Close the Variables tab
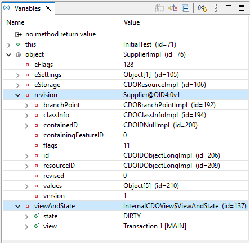The image size is (250, 243). coord(48,8)
